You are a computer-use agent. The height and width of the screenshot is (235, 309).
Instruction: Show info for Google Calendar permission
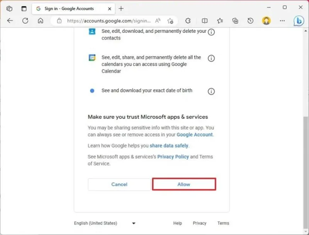pos(211,58)
